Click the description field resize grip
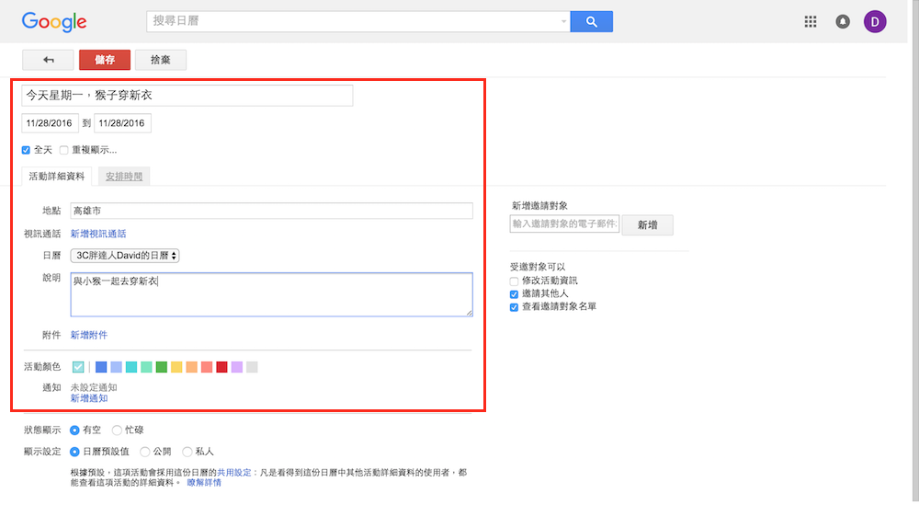Viewport: 919px width, 505px height. point(469,313)
